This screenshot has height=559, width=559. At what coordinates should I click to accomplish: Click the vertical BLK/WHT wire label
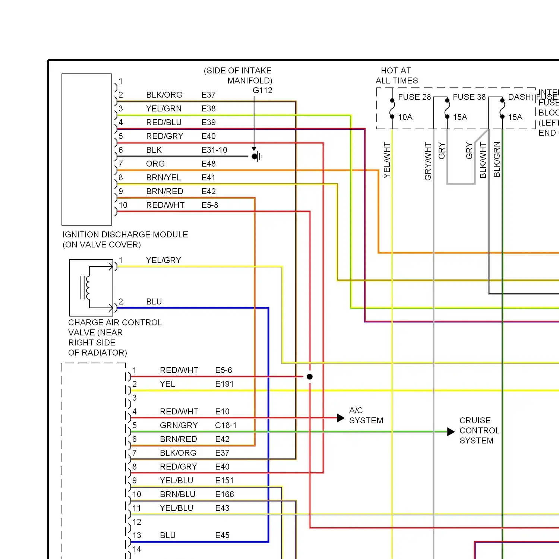point(483,160)
